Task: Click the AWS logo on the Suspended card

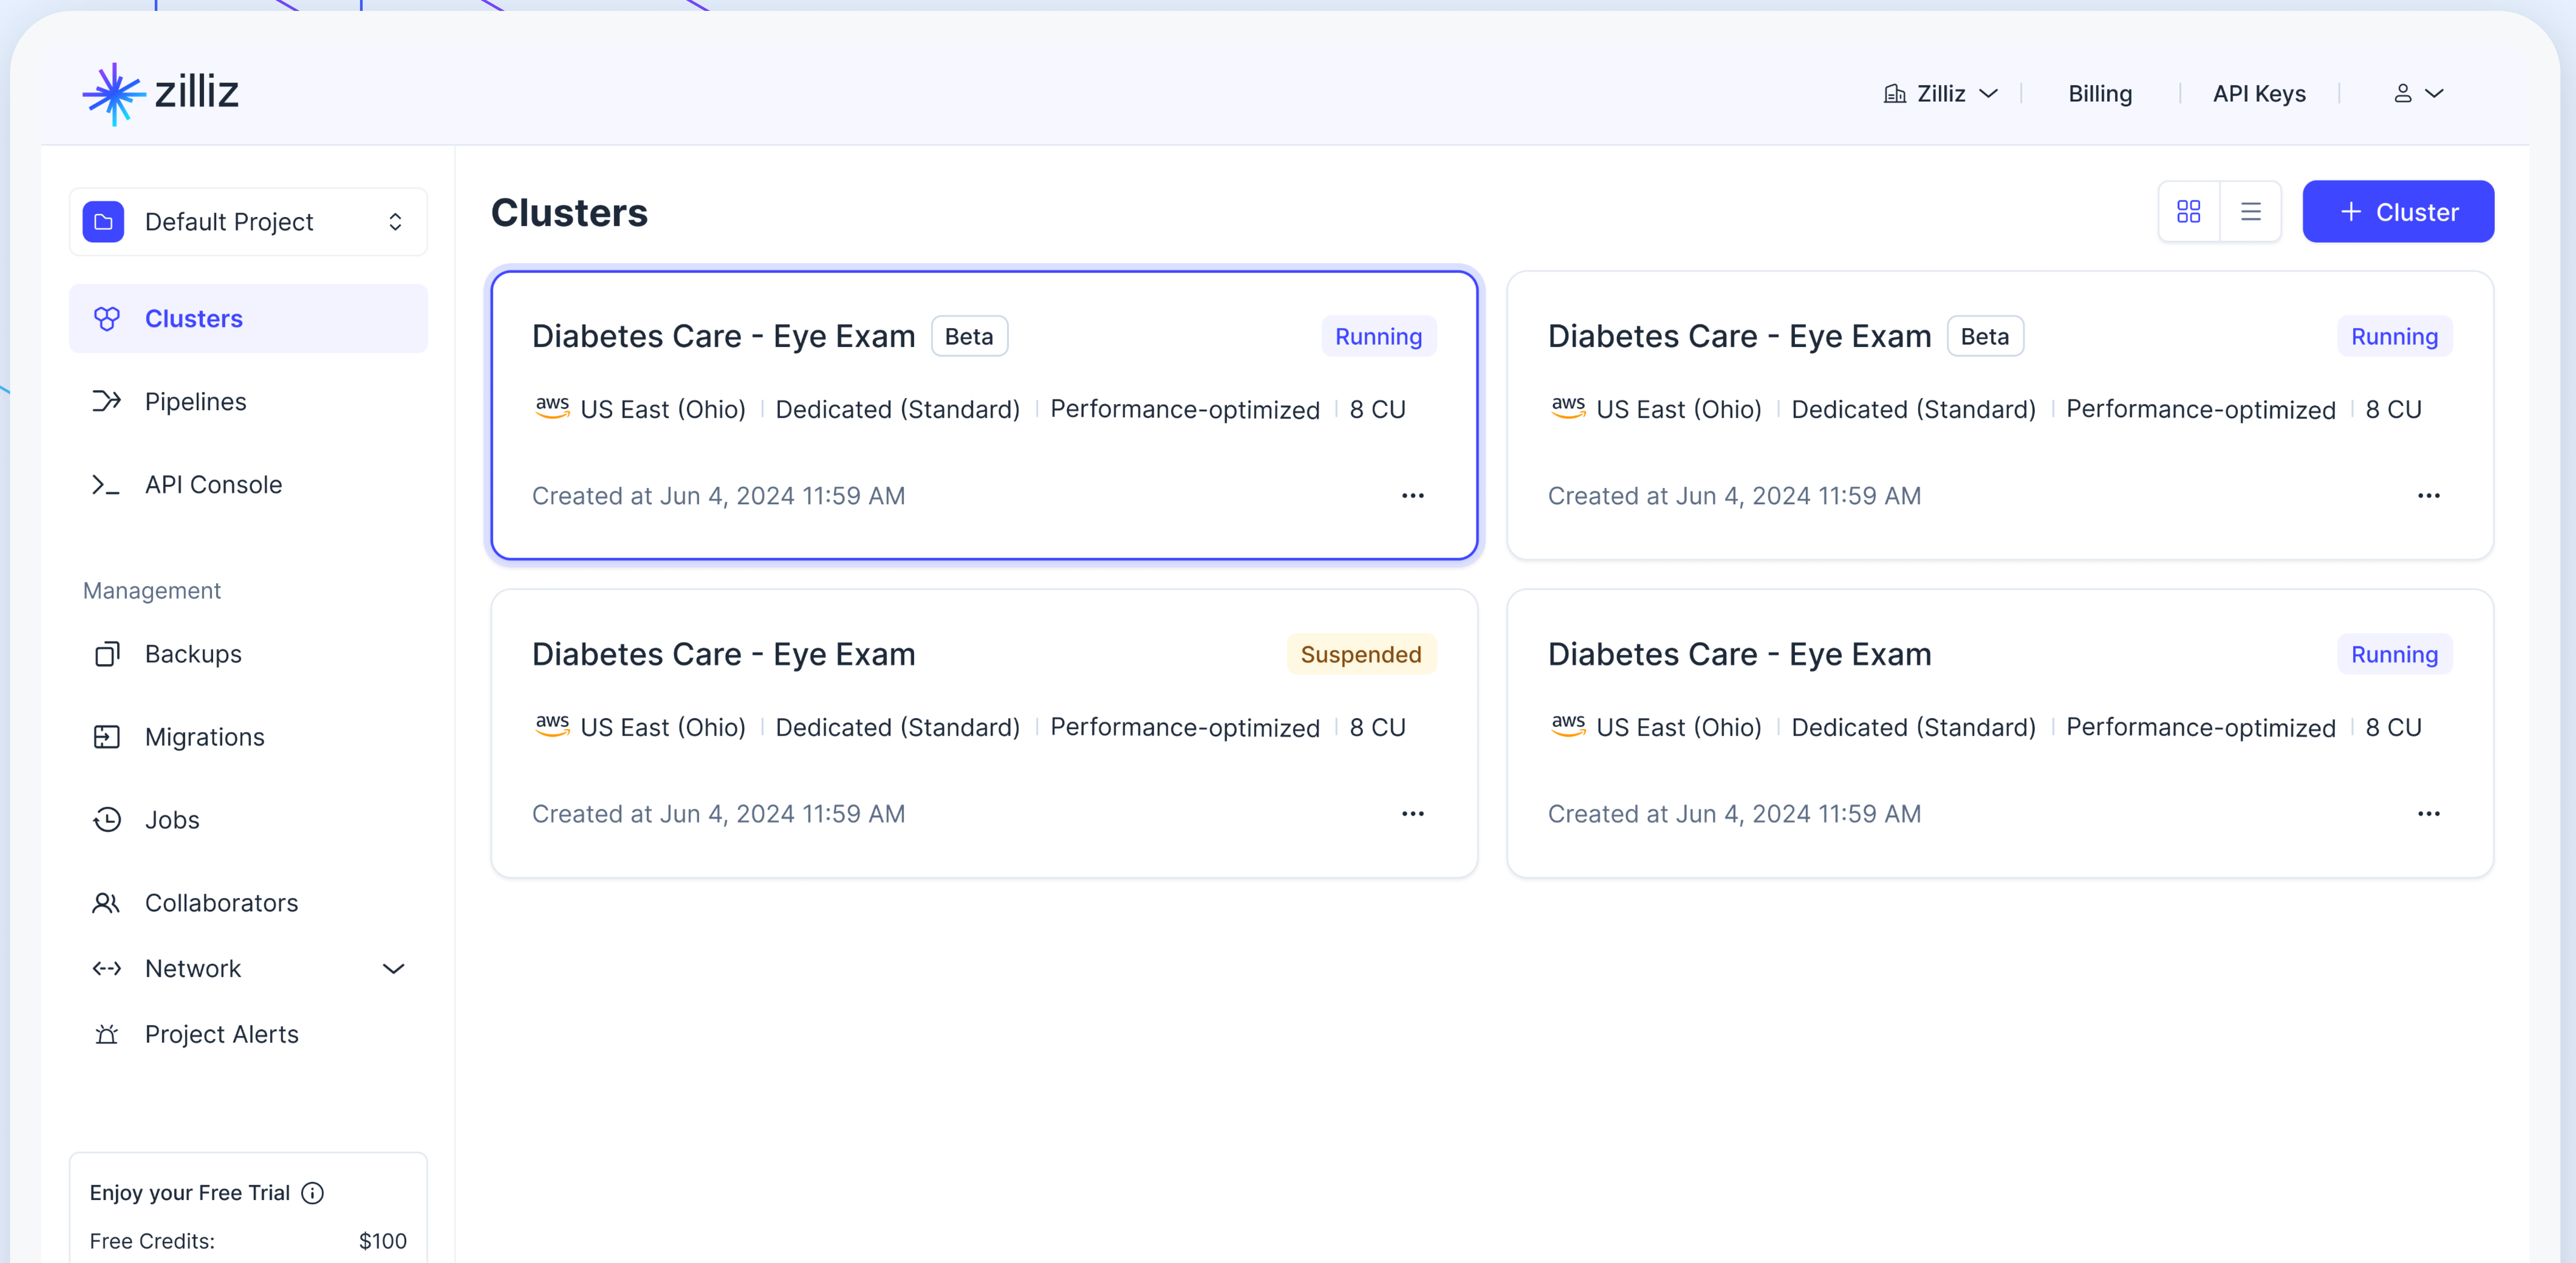Action: (553, 726)
